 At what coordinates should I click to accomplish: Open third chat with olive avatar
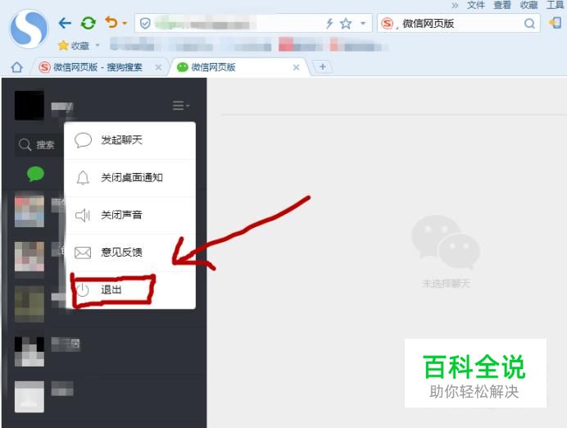[29, 304]
